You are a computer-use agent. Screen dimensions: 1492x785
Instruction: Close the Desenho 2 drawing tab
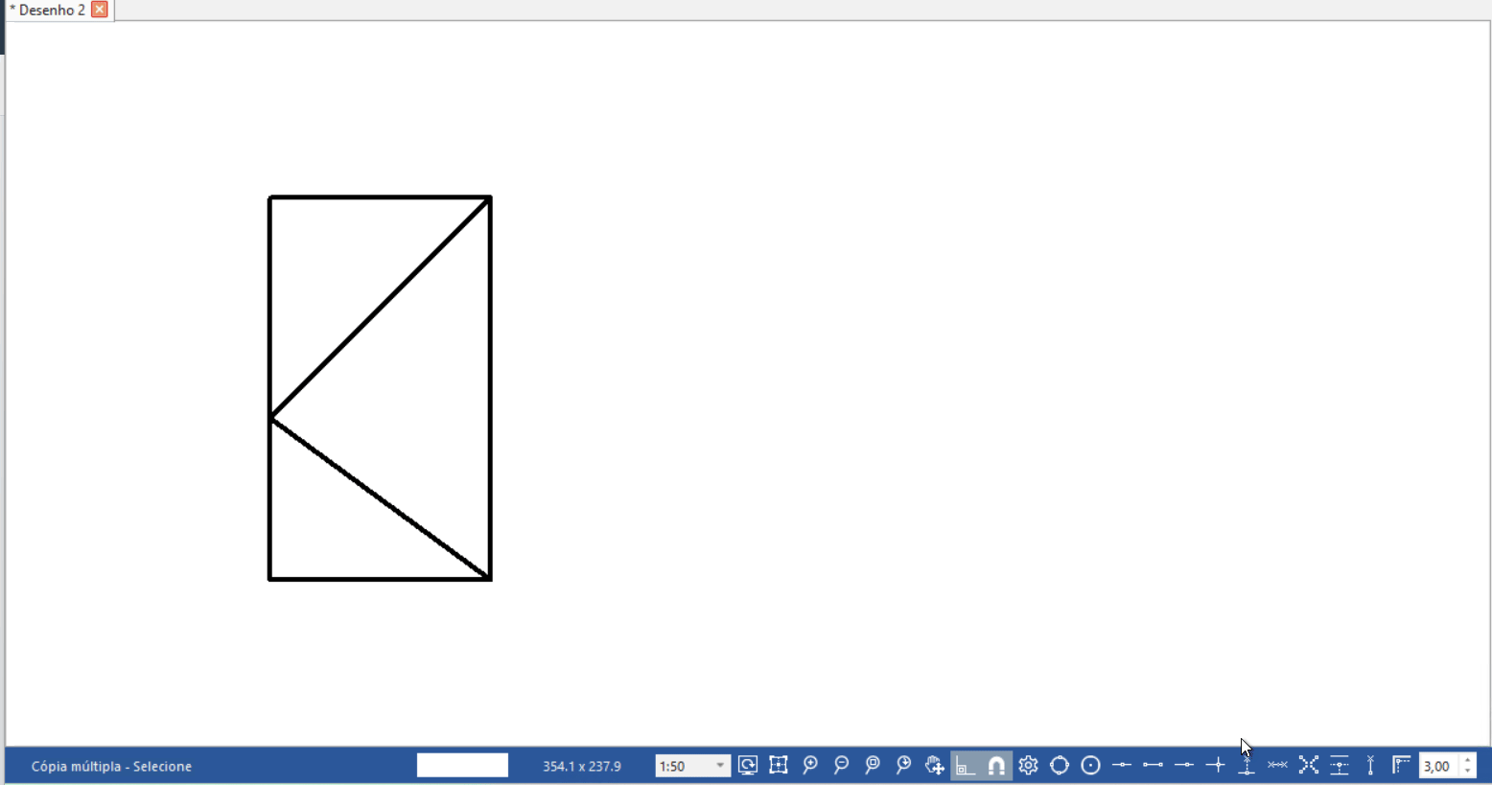tap(100, 10)
